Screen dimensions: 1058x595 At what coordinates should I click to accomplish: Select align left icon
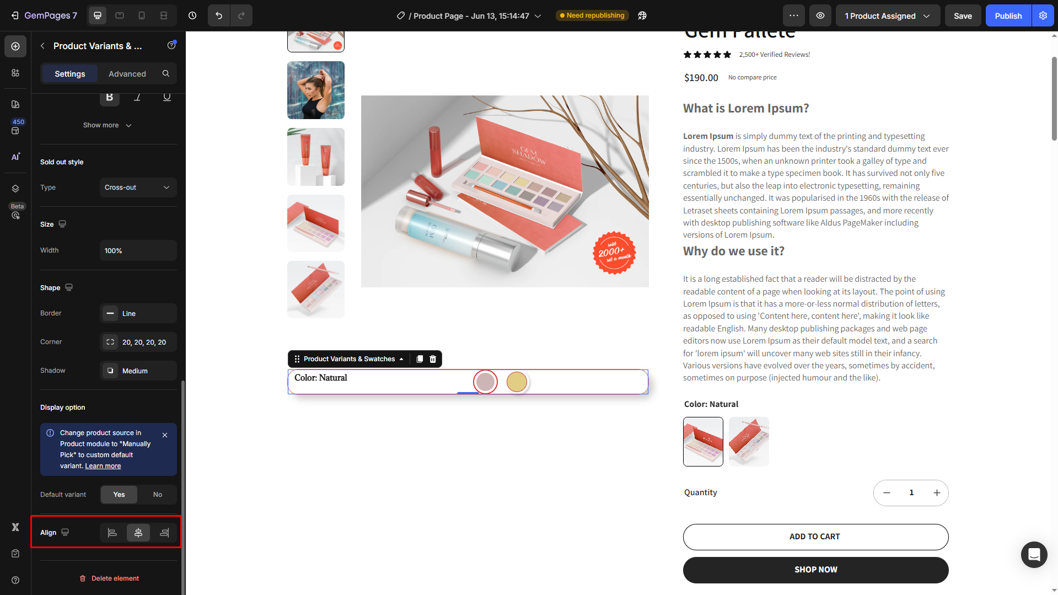coord(112,533)
